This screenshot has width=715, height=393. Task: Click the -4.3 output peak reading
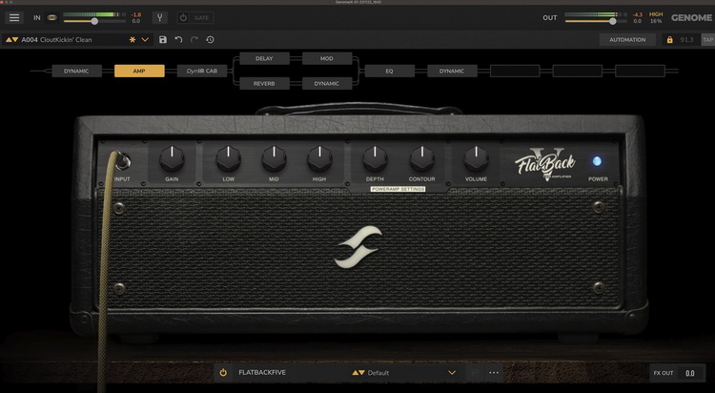[x=637, y=14]
